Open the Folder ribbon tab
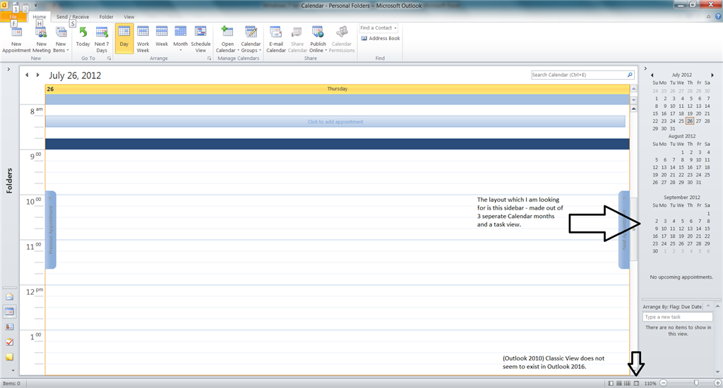The image size is (723, 388). [x=106, y=17]
